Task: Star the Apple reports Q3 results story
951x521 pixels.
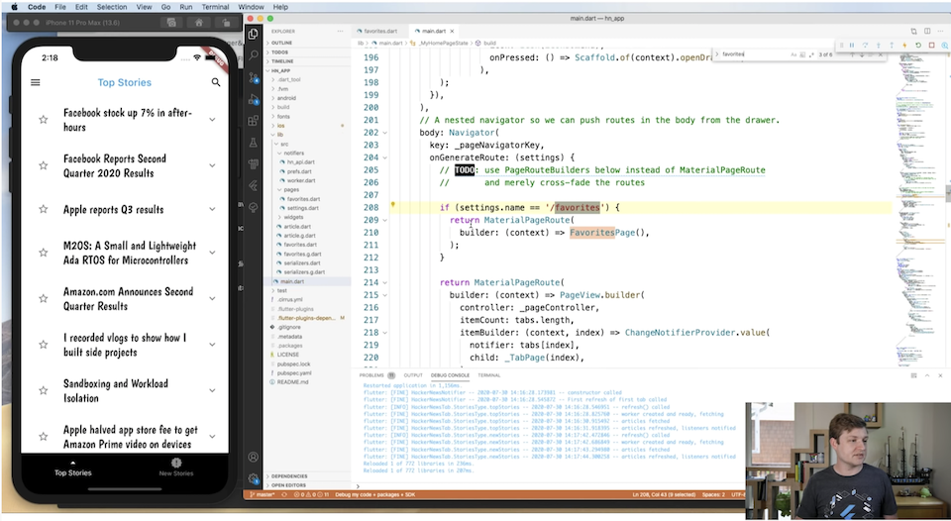Action: point(43,209)
